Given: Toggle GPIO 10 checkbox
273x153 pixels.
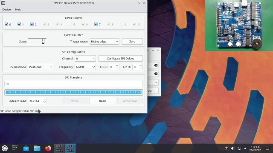Looking at the screenshot, I should [x=134, y=24].
